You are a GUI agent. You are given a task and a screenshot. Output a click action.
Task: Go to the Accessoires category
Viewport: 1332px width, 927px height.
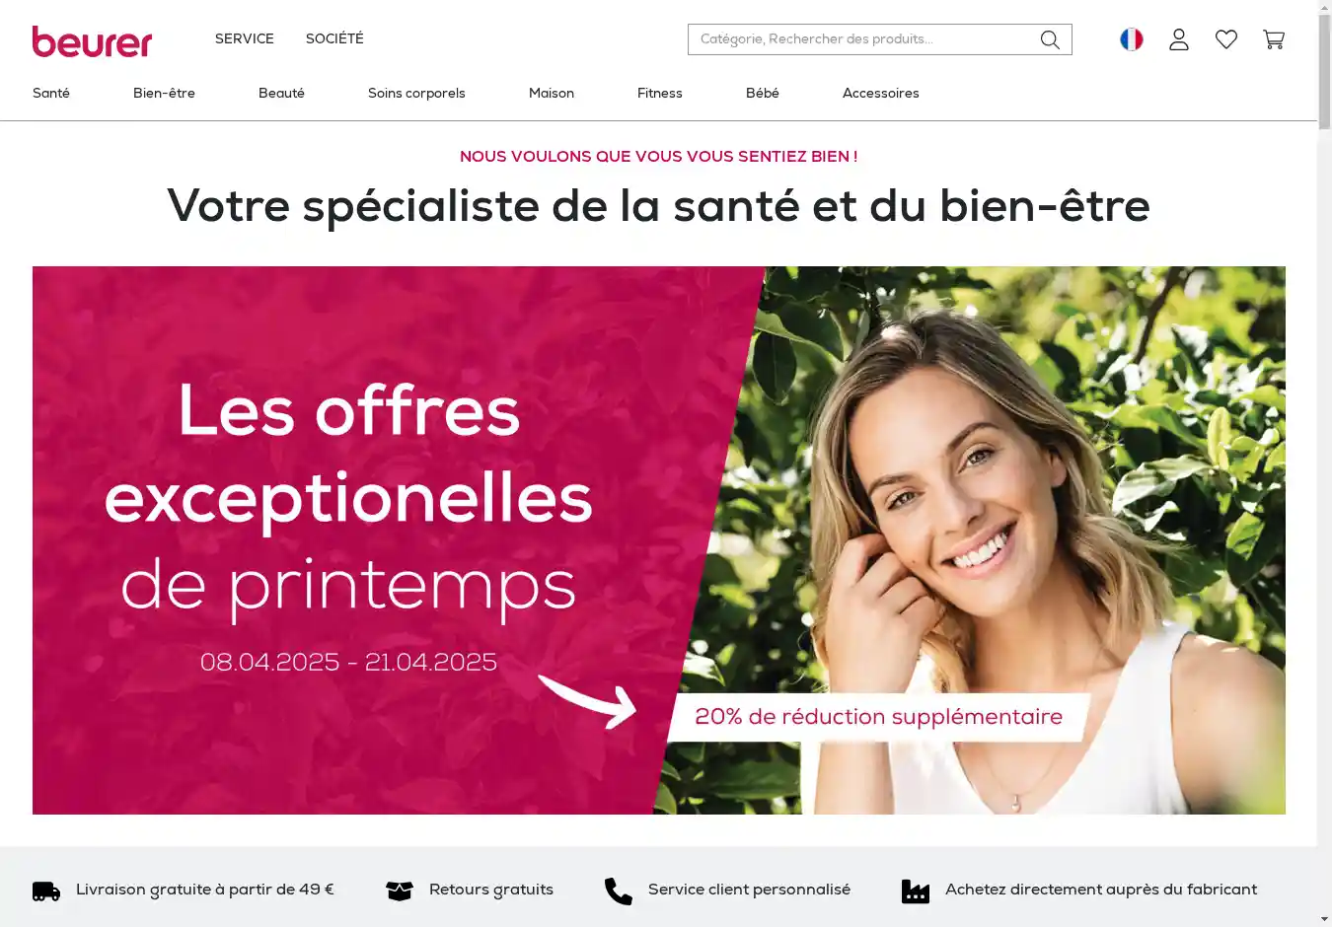pos(881,93)
